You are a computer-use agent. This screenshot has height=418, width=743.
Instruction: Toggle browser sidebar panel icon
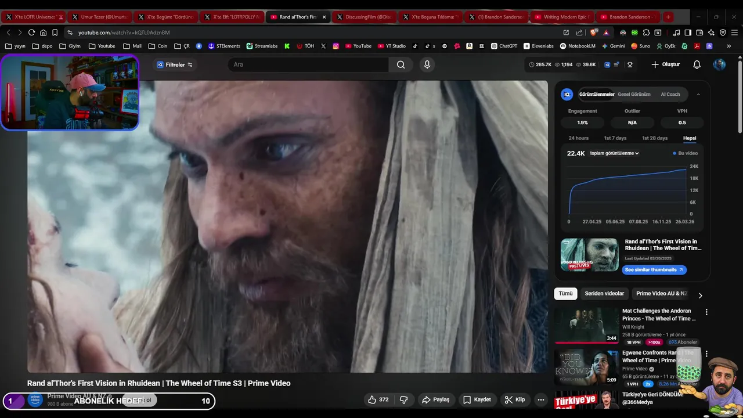[x=688, y=33]
